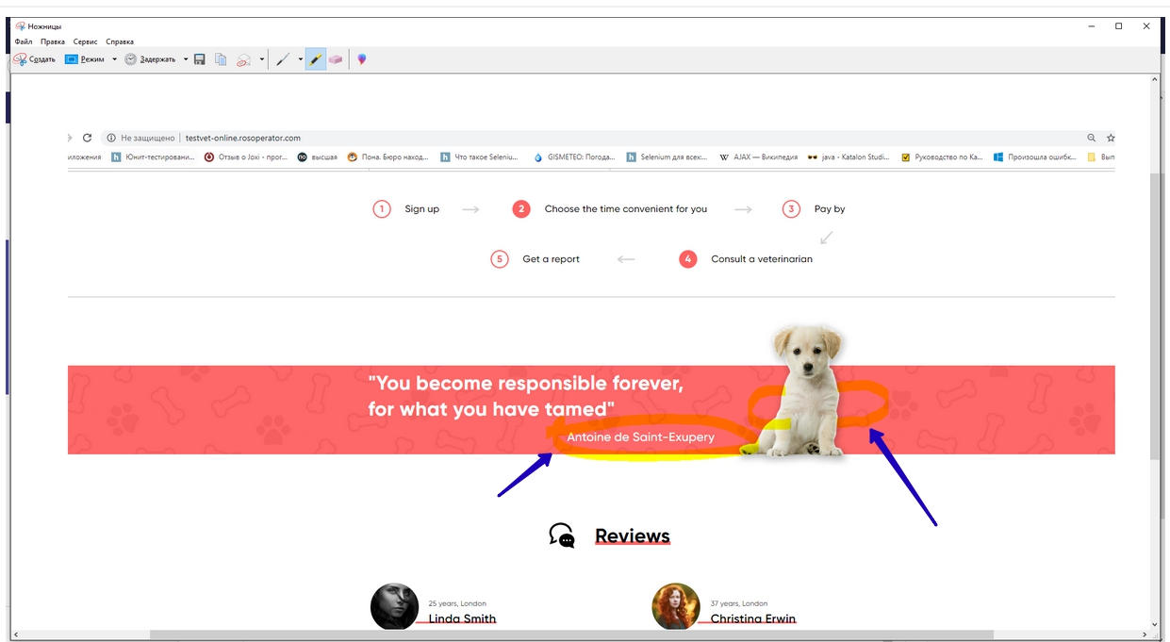1170x642 pixels.
Task: Expand the send snip dropdown arrow
Action: tap(262, 59)
